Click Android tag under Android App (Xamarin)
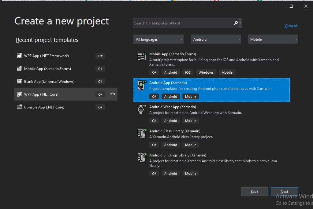The height and width of the screenshot is (209, 313). [x=171, y=97]
